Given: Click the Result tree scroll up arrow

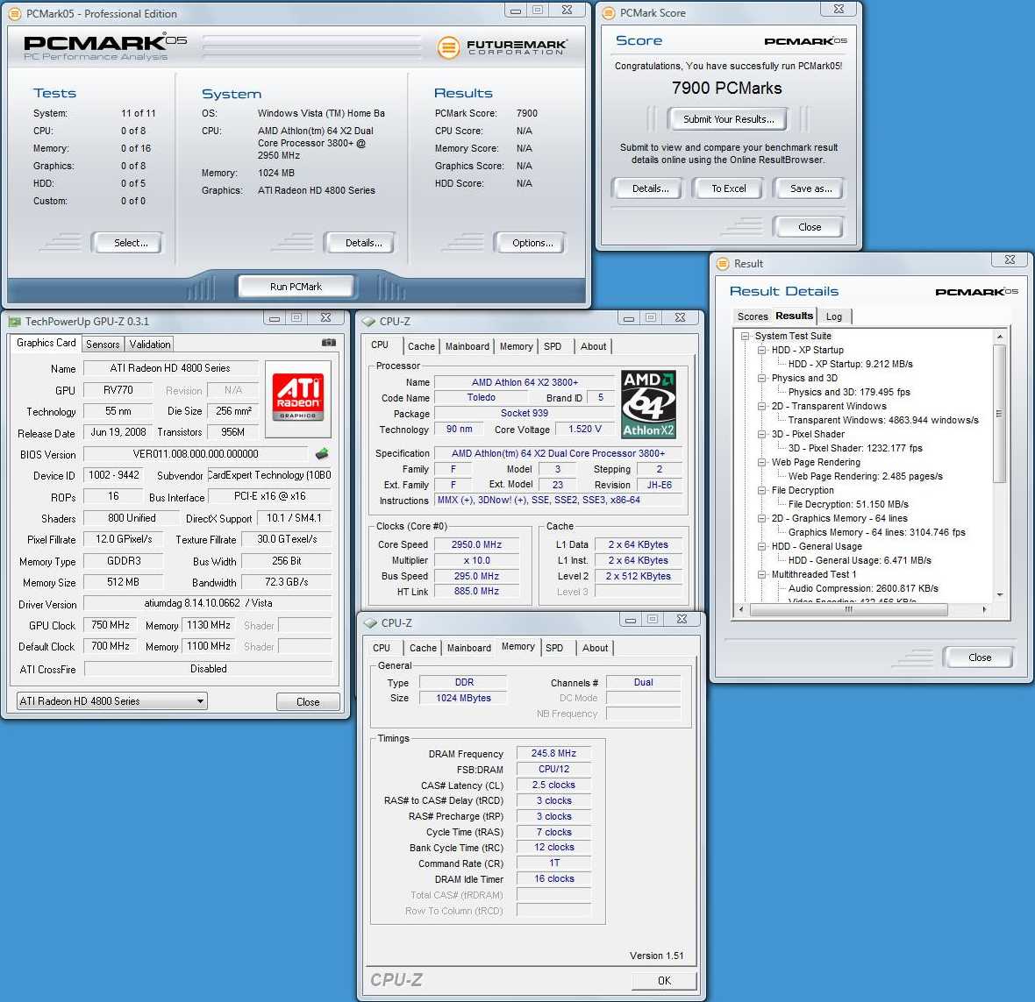Looking at the screenshot, I should [999, 337].
